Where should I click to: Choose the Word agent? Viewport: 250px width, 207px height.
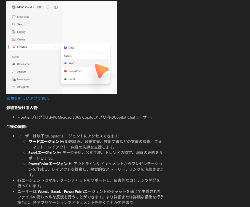point(72,63)
